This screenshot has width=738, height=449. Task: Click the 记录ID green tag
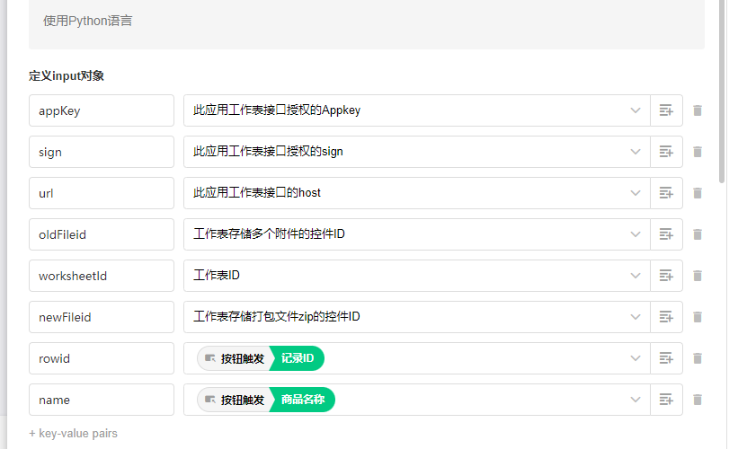(298, 358)
